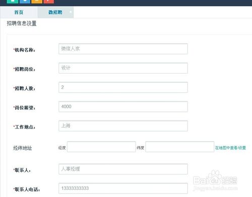Viewport: 252px width, 197px height.
Task: Click the 工作地点 label
Action: point(24,127)
